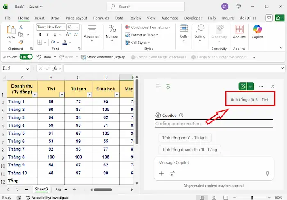This screenshot has height=200, width=287.
Task: Open the Formulas ribbon tab
Action: 101,18
